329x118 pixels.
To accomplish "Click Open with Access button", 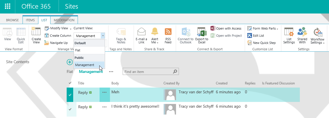I will pos(226,28).
